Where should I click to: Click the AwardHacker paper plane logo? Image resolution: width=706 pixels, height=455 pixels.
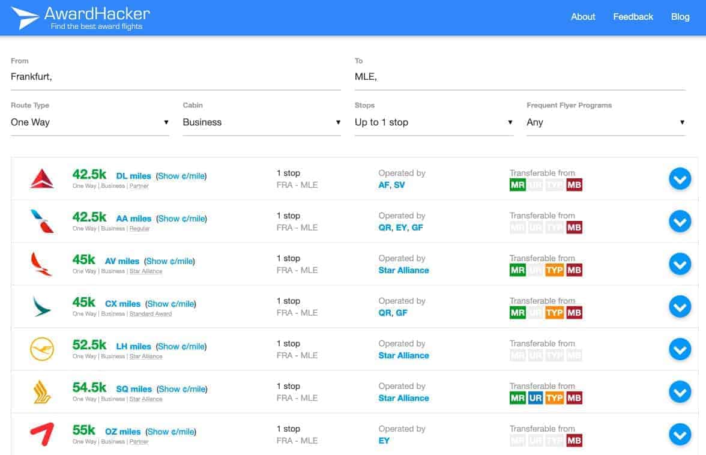tap(25, 18)
